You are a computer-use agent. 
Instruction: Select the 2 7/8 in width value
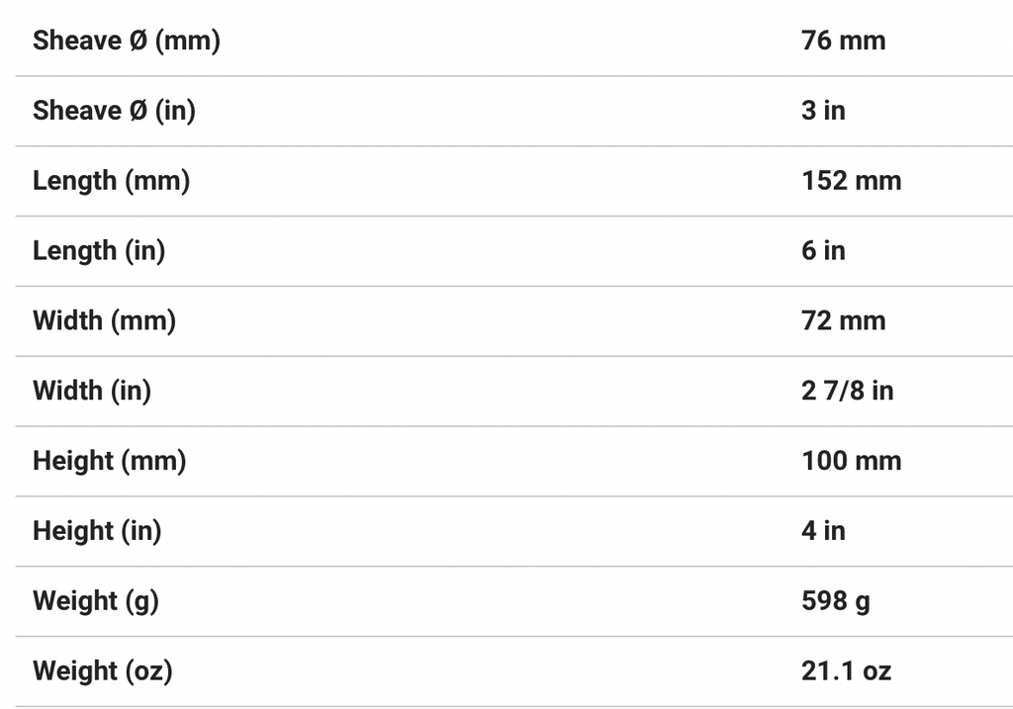(847, 392)
